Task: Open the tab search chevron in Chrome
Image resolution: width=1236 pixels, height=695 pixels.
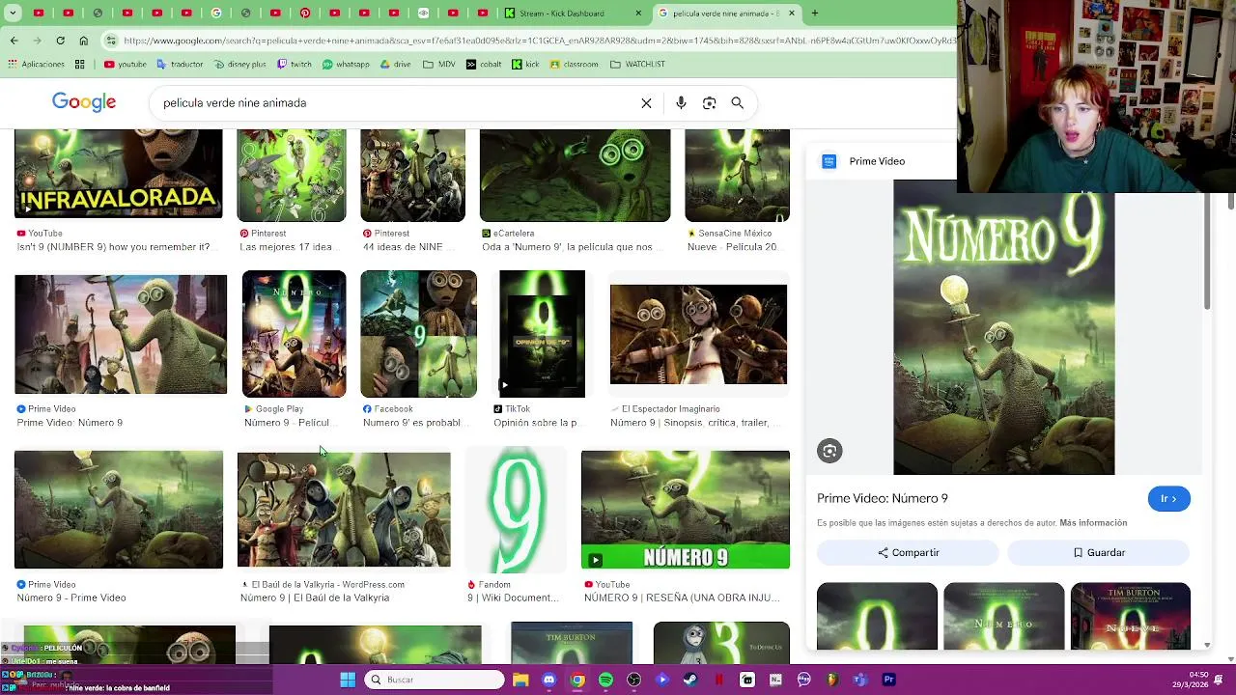Action: [12, 14]
